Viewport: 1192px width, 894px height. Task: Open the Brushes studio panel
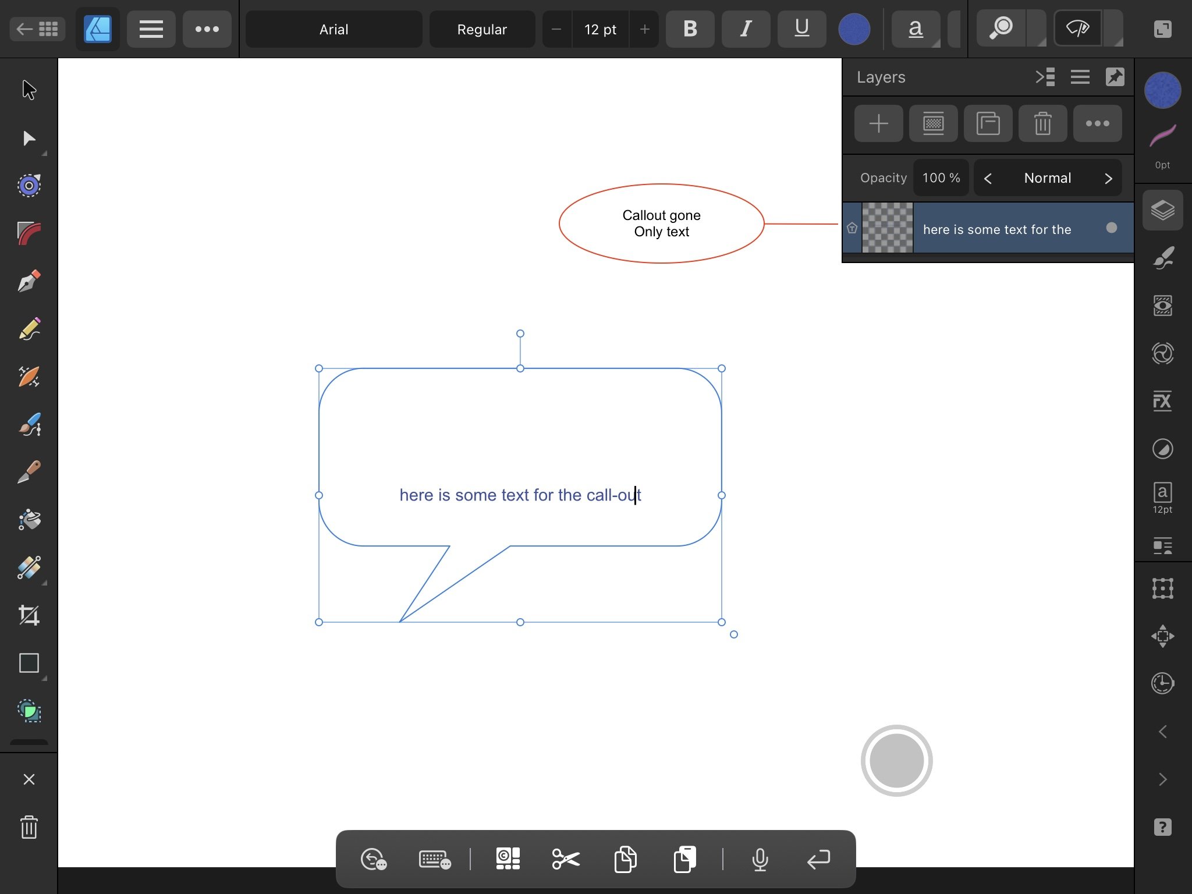(x=1162, y=258)
